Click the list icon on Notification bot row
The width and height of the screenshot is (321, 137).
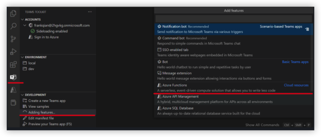[x=307, y=29]
